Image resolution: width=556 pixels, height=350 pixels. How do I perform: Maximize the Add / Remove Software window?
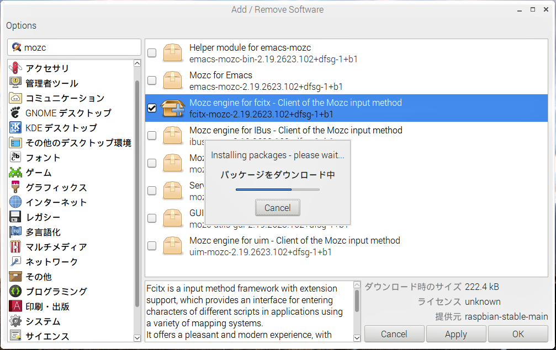click(x=533, y=9)
